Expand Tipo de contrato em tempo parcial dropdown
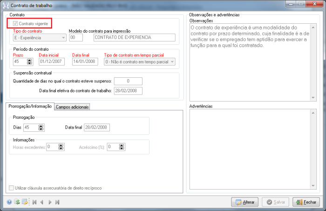The height and width of the screenshot is (211, 326). pos(172,62)
